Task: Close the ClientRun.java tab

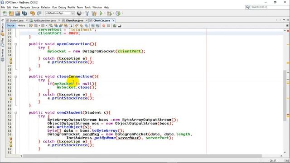Action: (x=87, y=20)
